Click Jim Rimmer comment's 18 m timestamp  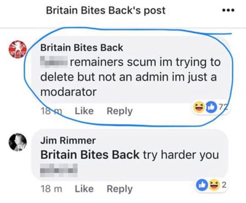click(x=51, y=189)
